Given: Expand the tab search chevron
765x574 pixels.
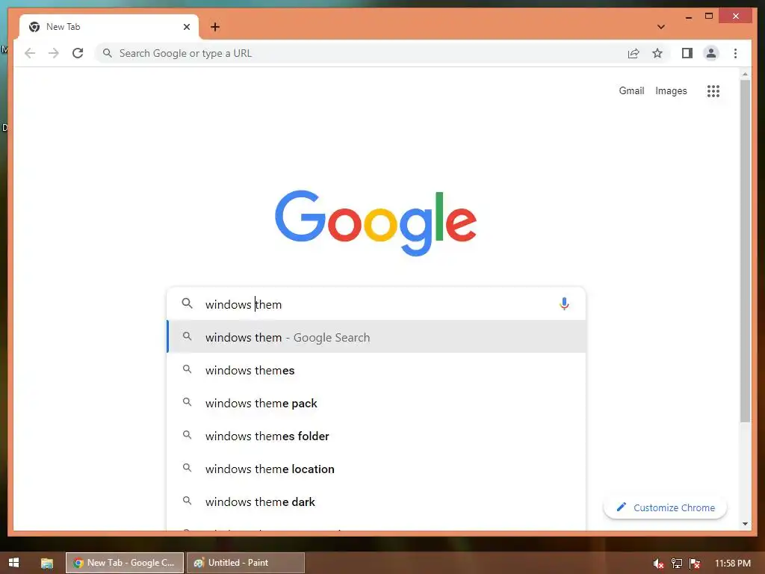Looking at the screenshot, I should point(661,27).
